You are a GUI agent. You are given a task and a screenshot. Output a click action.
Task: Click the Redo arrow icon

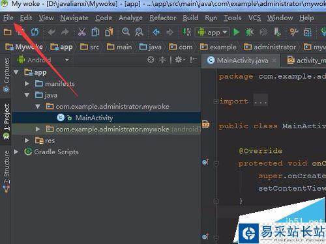pyautogui.click(x=65, y=32)
